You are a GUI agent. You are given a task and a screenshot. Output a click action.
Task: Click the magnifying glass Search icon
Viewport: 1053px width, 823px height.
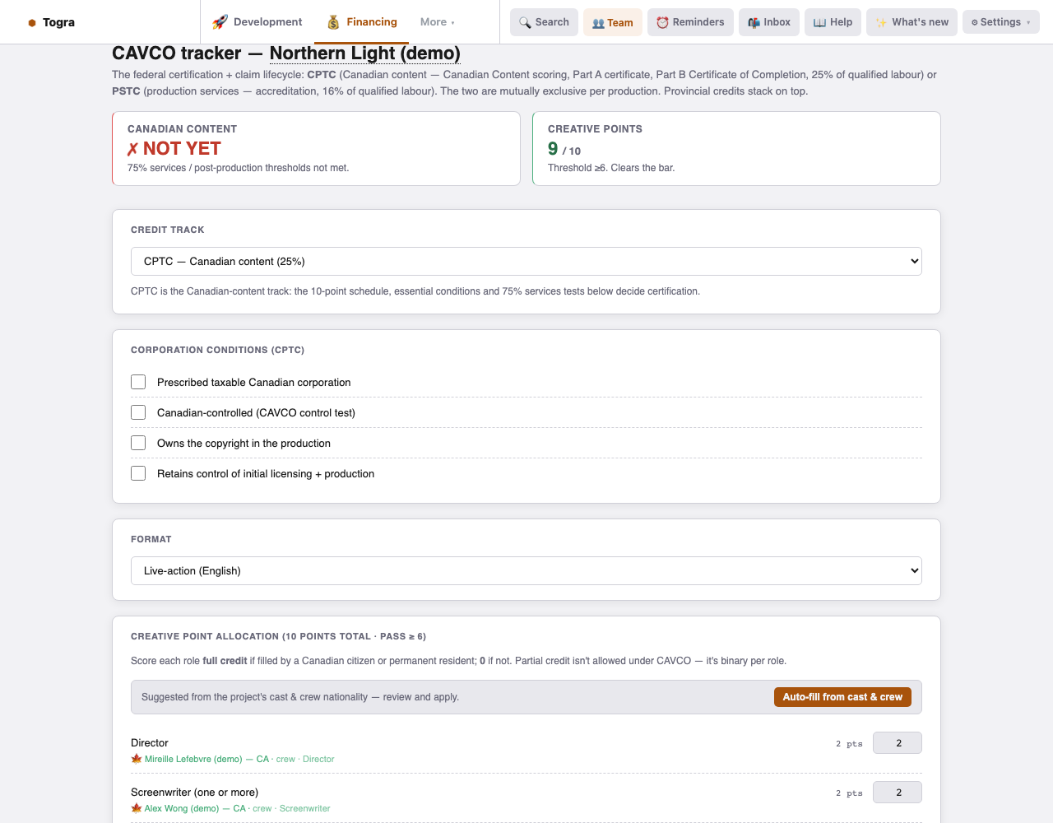pyautogui.click(x=525, y=22)
